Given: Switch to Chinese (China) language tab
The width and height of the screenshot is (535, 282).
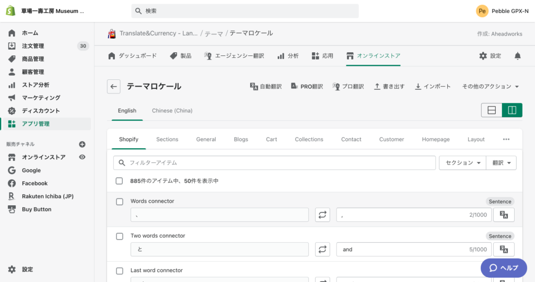Looking at the screenshot, I should 172,111.
